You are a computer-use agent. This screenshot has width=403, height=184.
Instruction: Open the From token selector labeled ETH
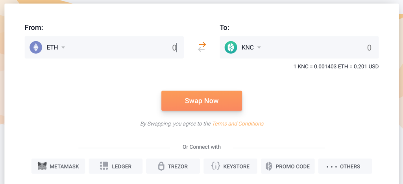coord(52,47)
